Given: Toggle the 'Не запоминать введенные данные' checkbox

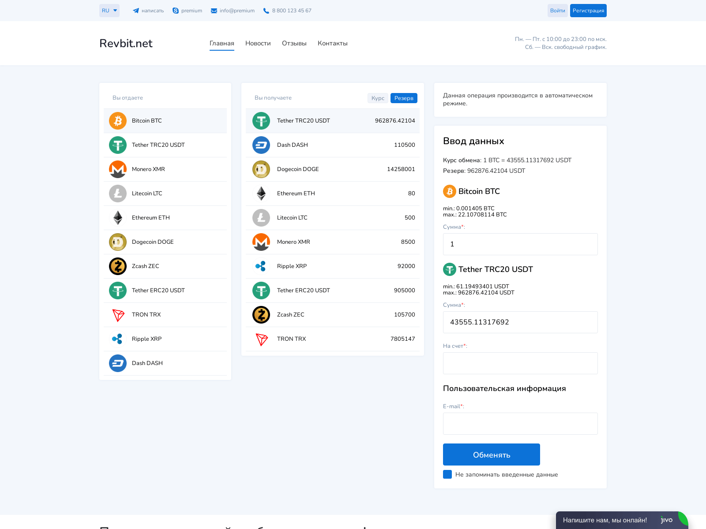Looking at the screenshot, I should [x=447, y=474].
